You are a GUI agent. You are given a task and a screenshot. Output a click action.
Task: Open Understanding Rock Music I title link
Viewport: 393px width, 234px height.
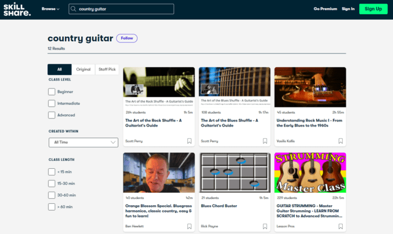tap(309, 123)
